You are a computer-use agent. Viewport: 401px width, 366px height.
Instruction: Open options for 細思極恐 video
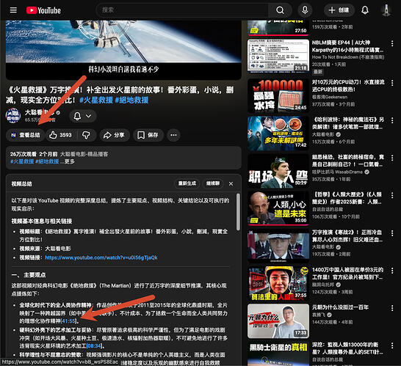point(392,158)
